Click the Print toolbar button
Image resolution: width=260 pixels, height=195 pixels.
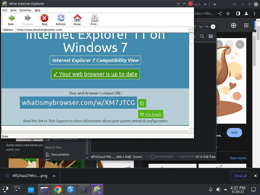94,20
